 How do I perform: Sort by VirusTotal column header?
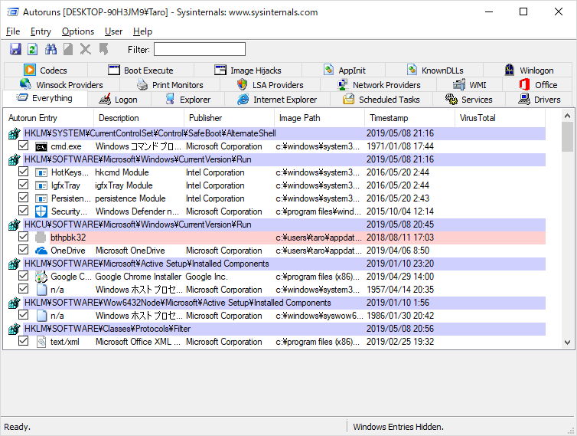500,118
